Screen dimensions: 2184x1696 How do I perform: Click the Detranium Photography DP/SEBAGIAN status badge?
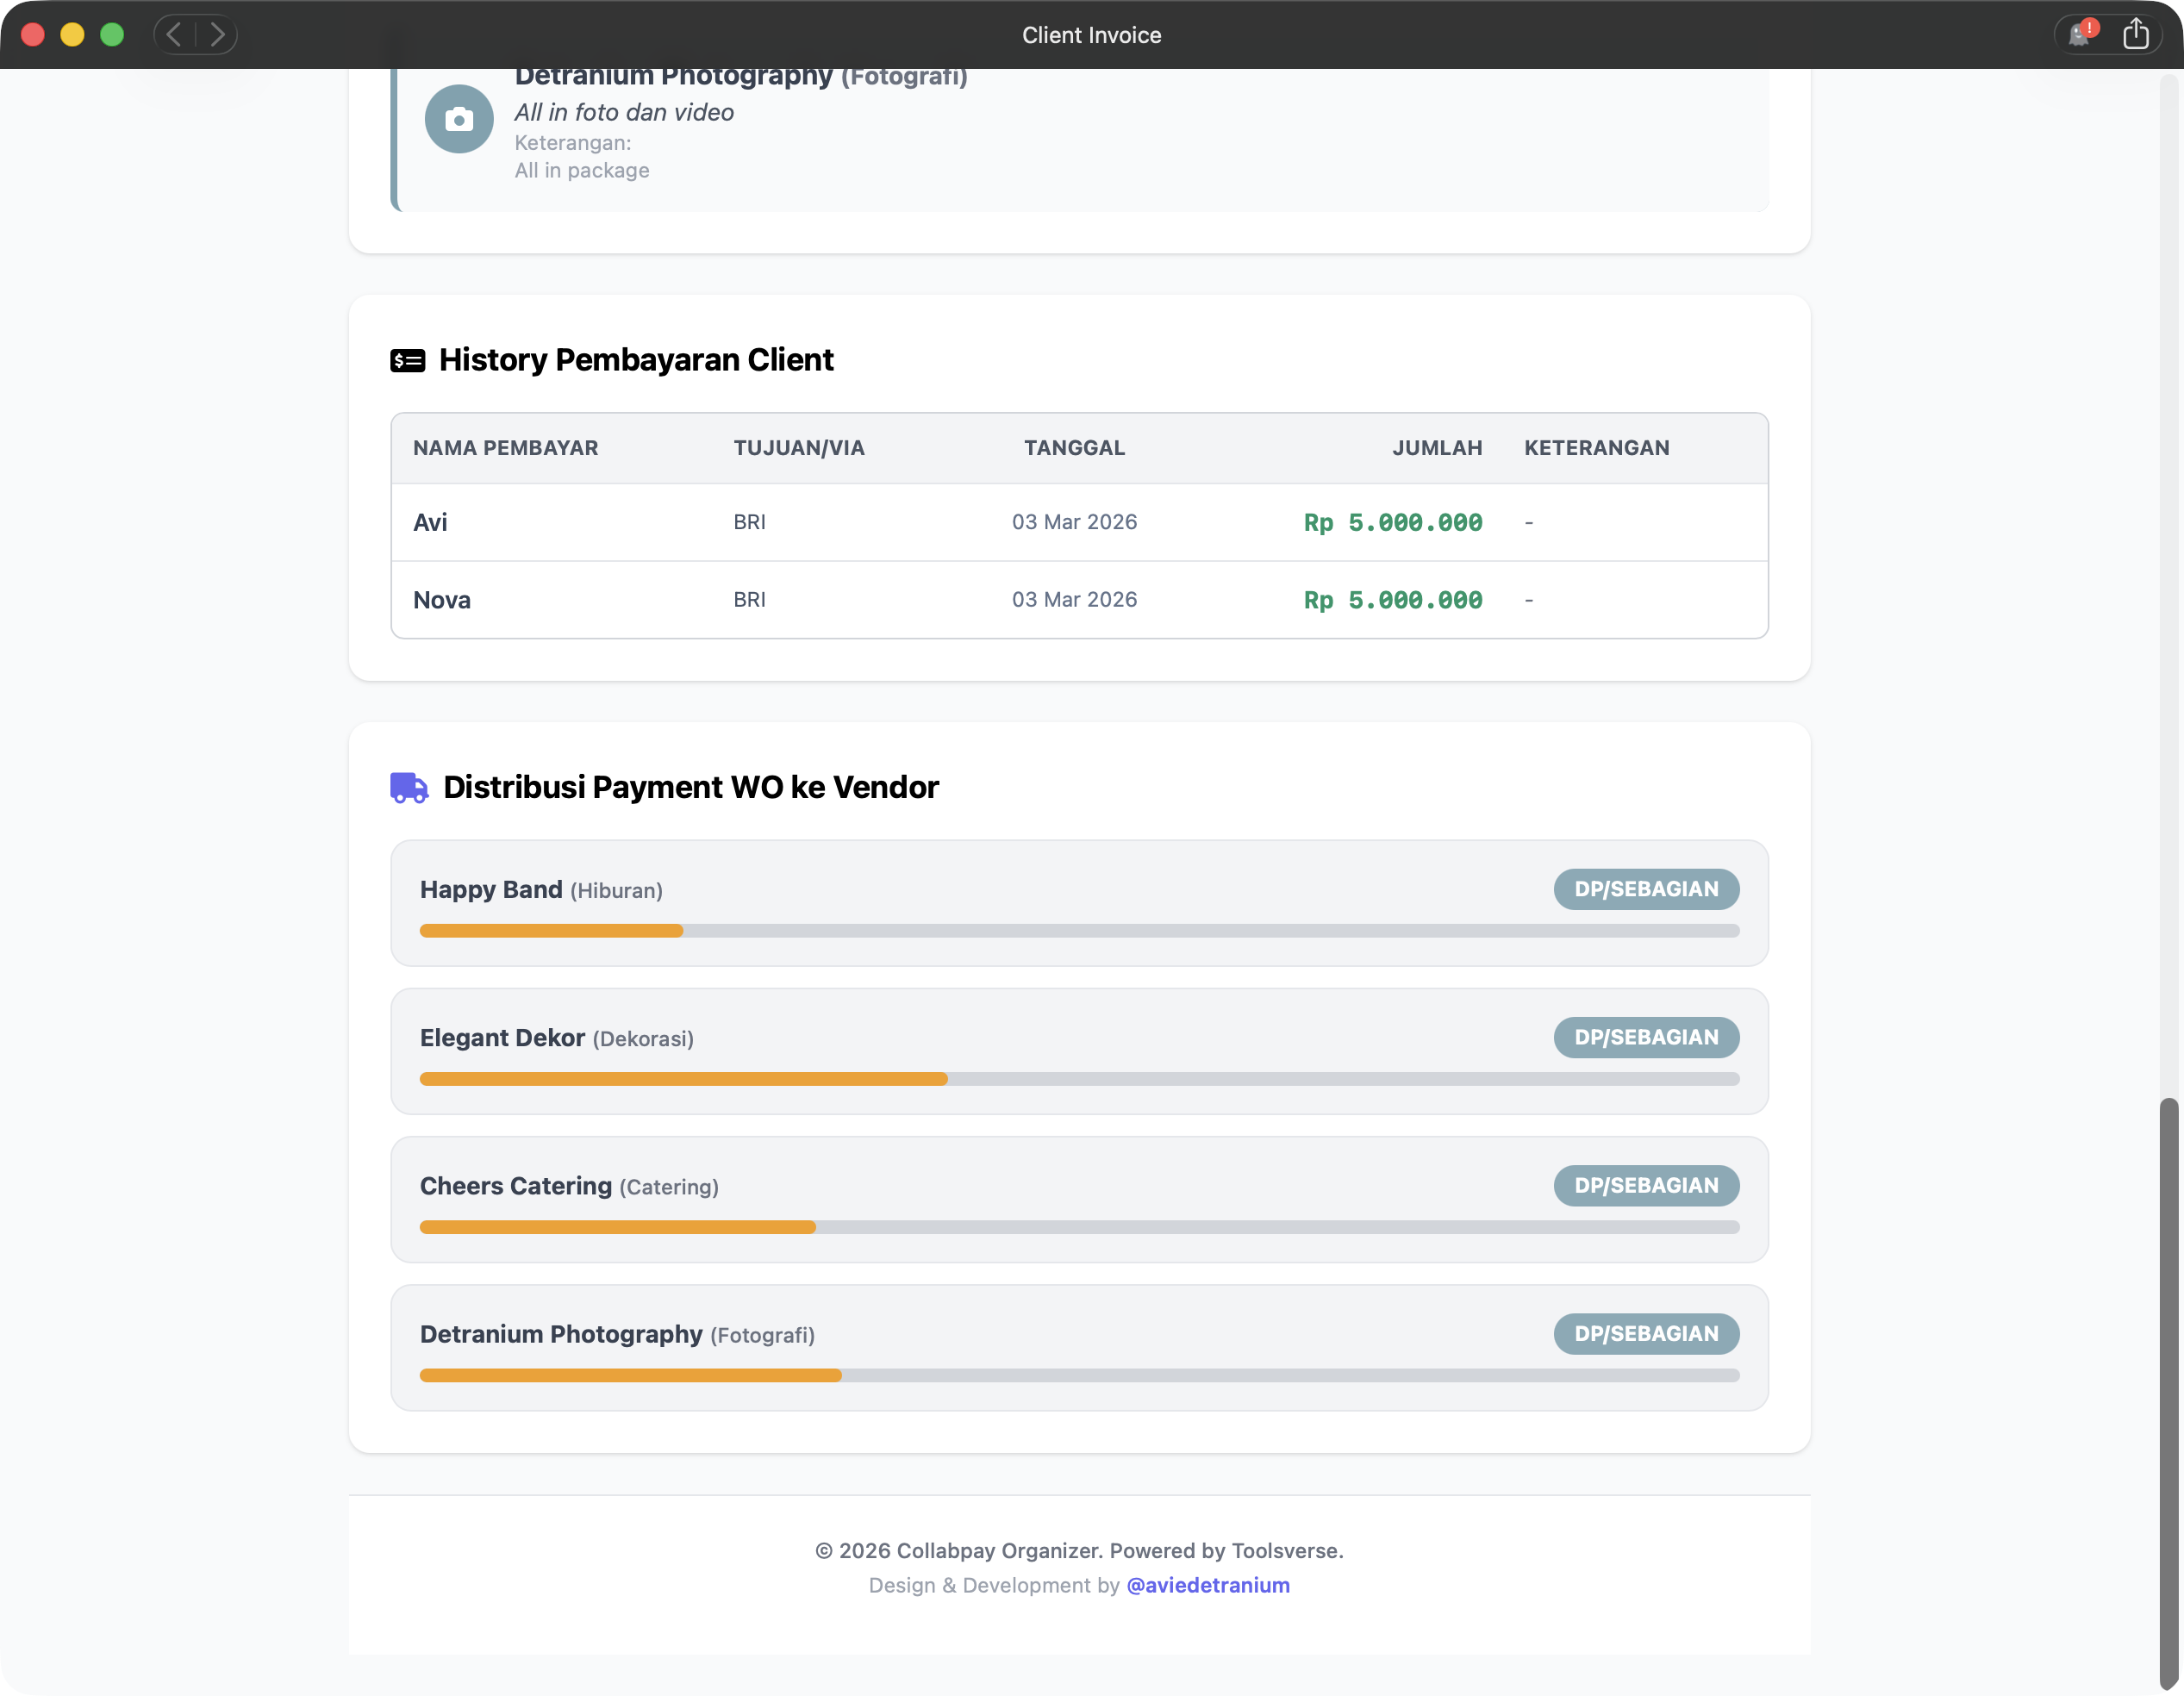(1645, 1333)
